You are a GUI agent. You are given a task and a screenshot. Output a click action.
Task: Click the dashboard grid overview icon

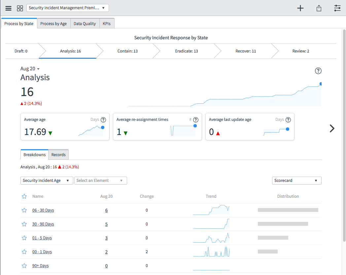point(20,8)
